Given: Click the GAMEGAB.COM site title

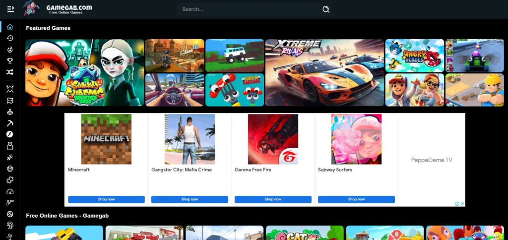Looking at the screenshot, I should point(69,7).
